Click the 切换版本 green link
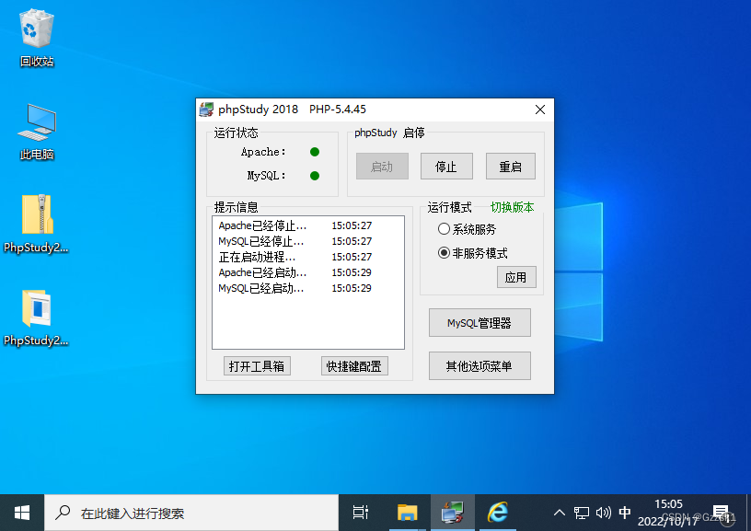The width and height of the screenshot is (751, 531). pos(512,207)
